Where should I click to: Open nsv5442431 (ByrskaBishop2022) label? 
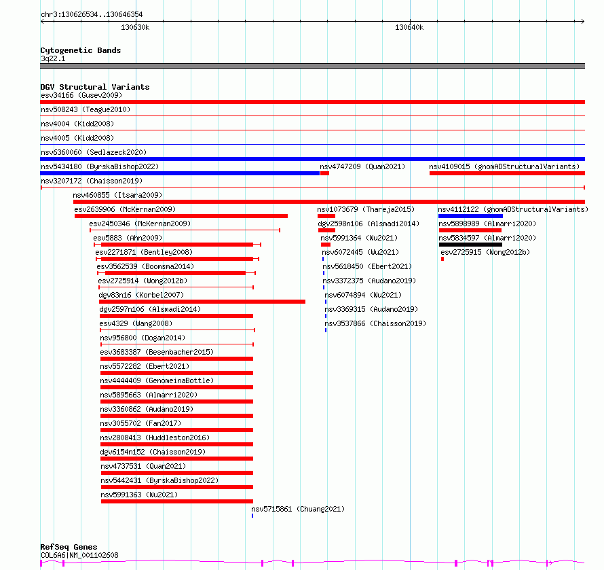pos(159,480)
